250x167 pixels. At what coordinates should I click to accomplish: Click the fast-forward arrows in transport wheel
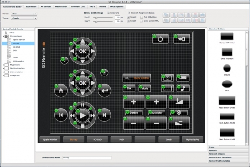(x=93, y=115)
